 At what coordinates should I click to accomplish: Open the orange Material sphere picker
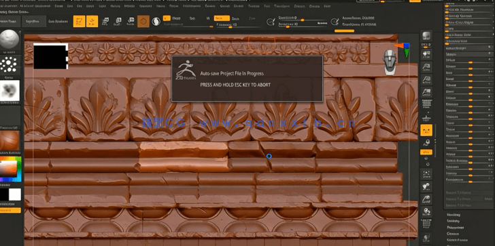[10, 141]
